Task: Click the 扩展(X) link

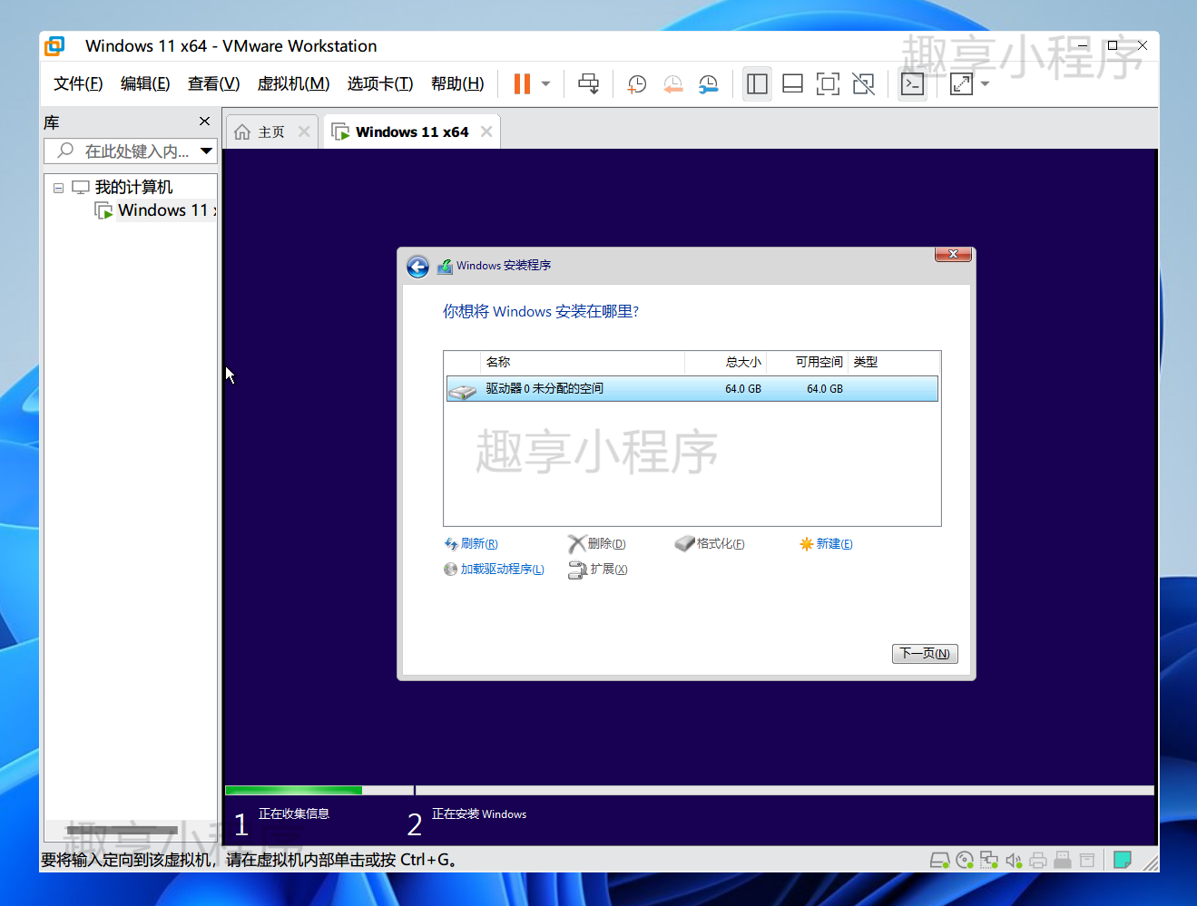Action: click(x=598, y=570)
